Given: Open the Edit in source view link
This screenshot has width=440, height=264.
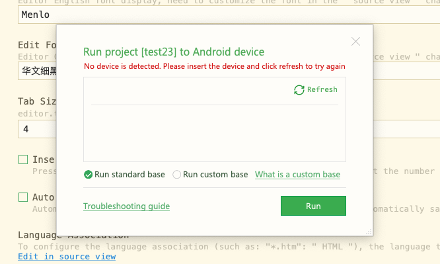Looking at the screenshot, I should click(67, 257).
